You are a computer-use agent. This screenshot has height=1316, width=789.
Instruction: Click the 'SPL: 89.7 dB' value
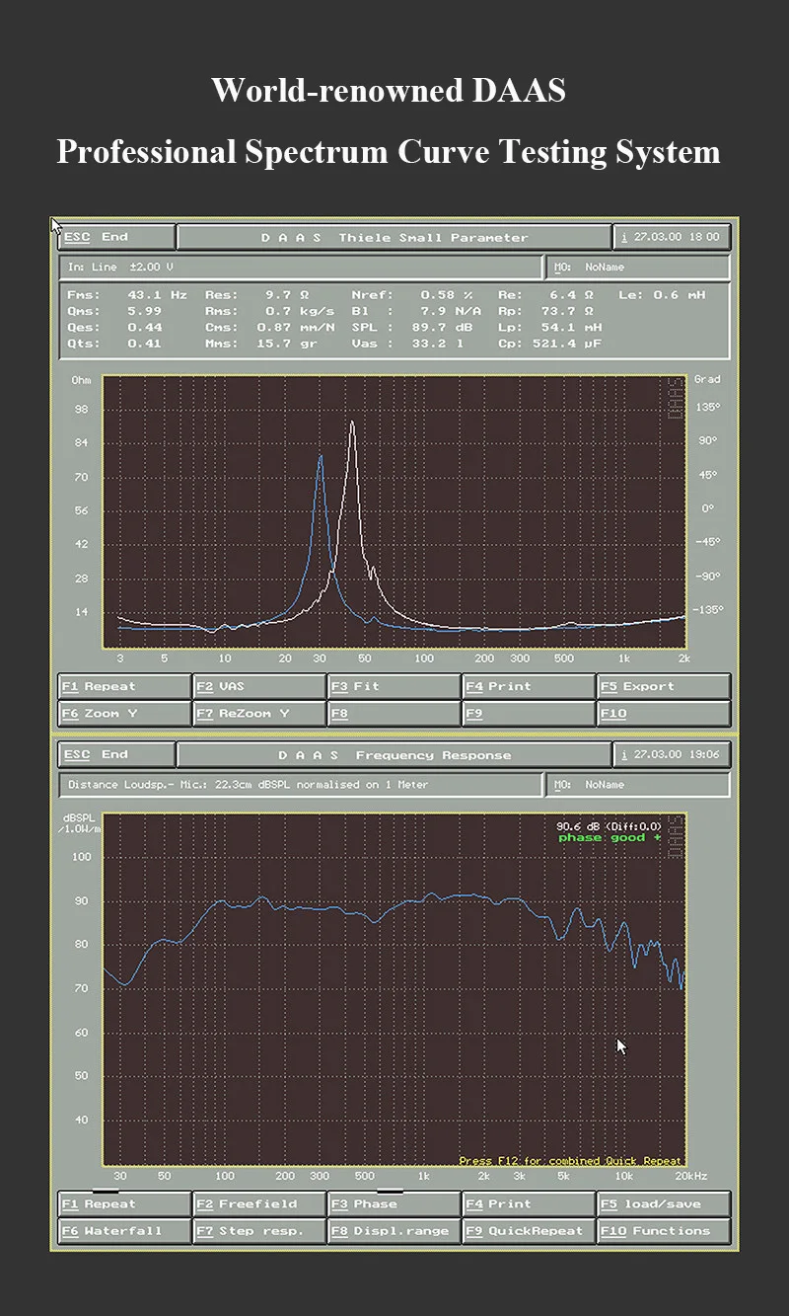point(412,327)
